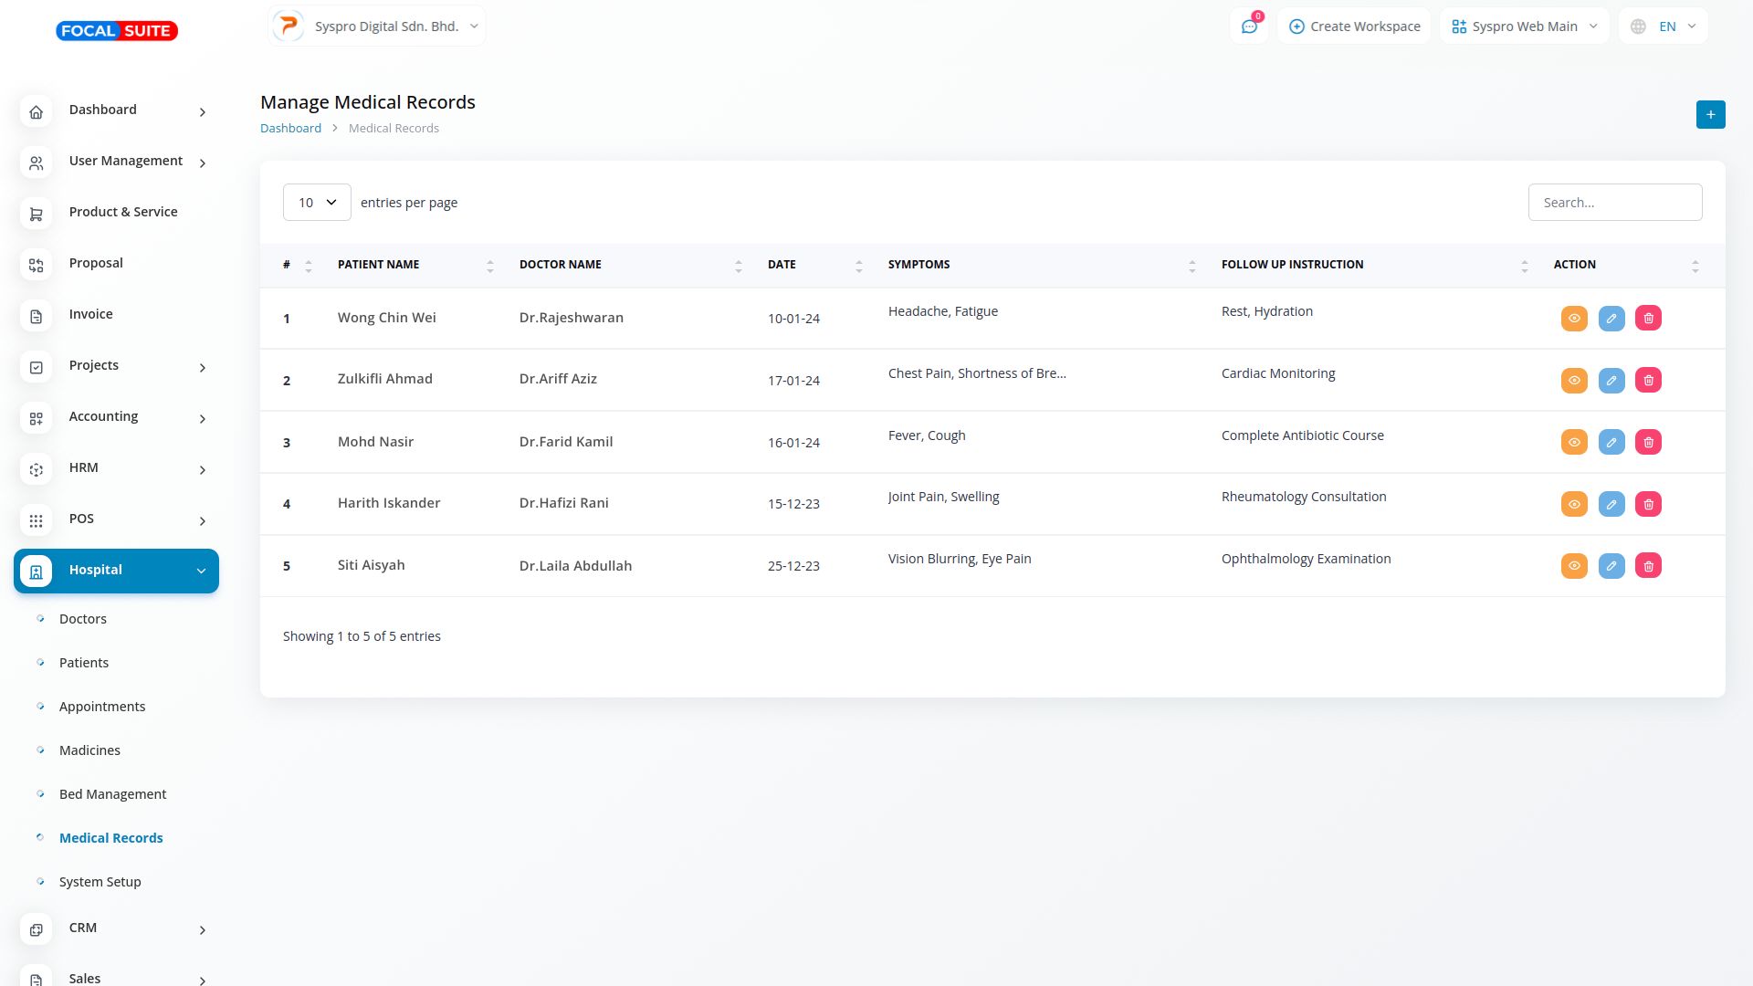Open the Syspro Web Main workspace dropdown
Viewport: 1753px width, 986px height.
tap(1524, 26)
